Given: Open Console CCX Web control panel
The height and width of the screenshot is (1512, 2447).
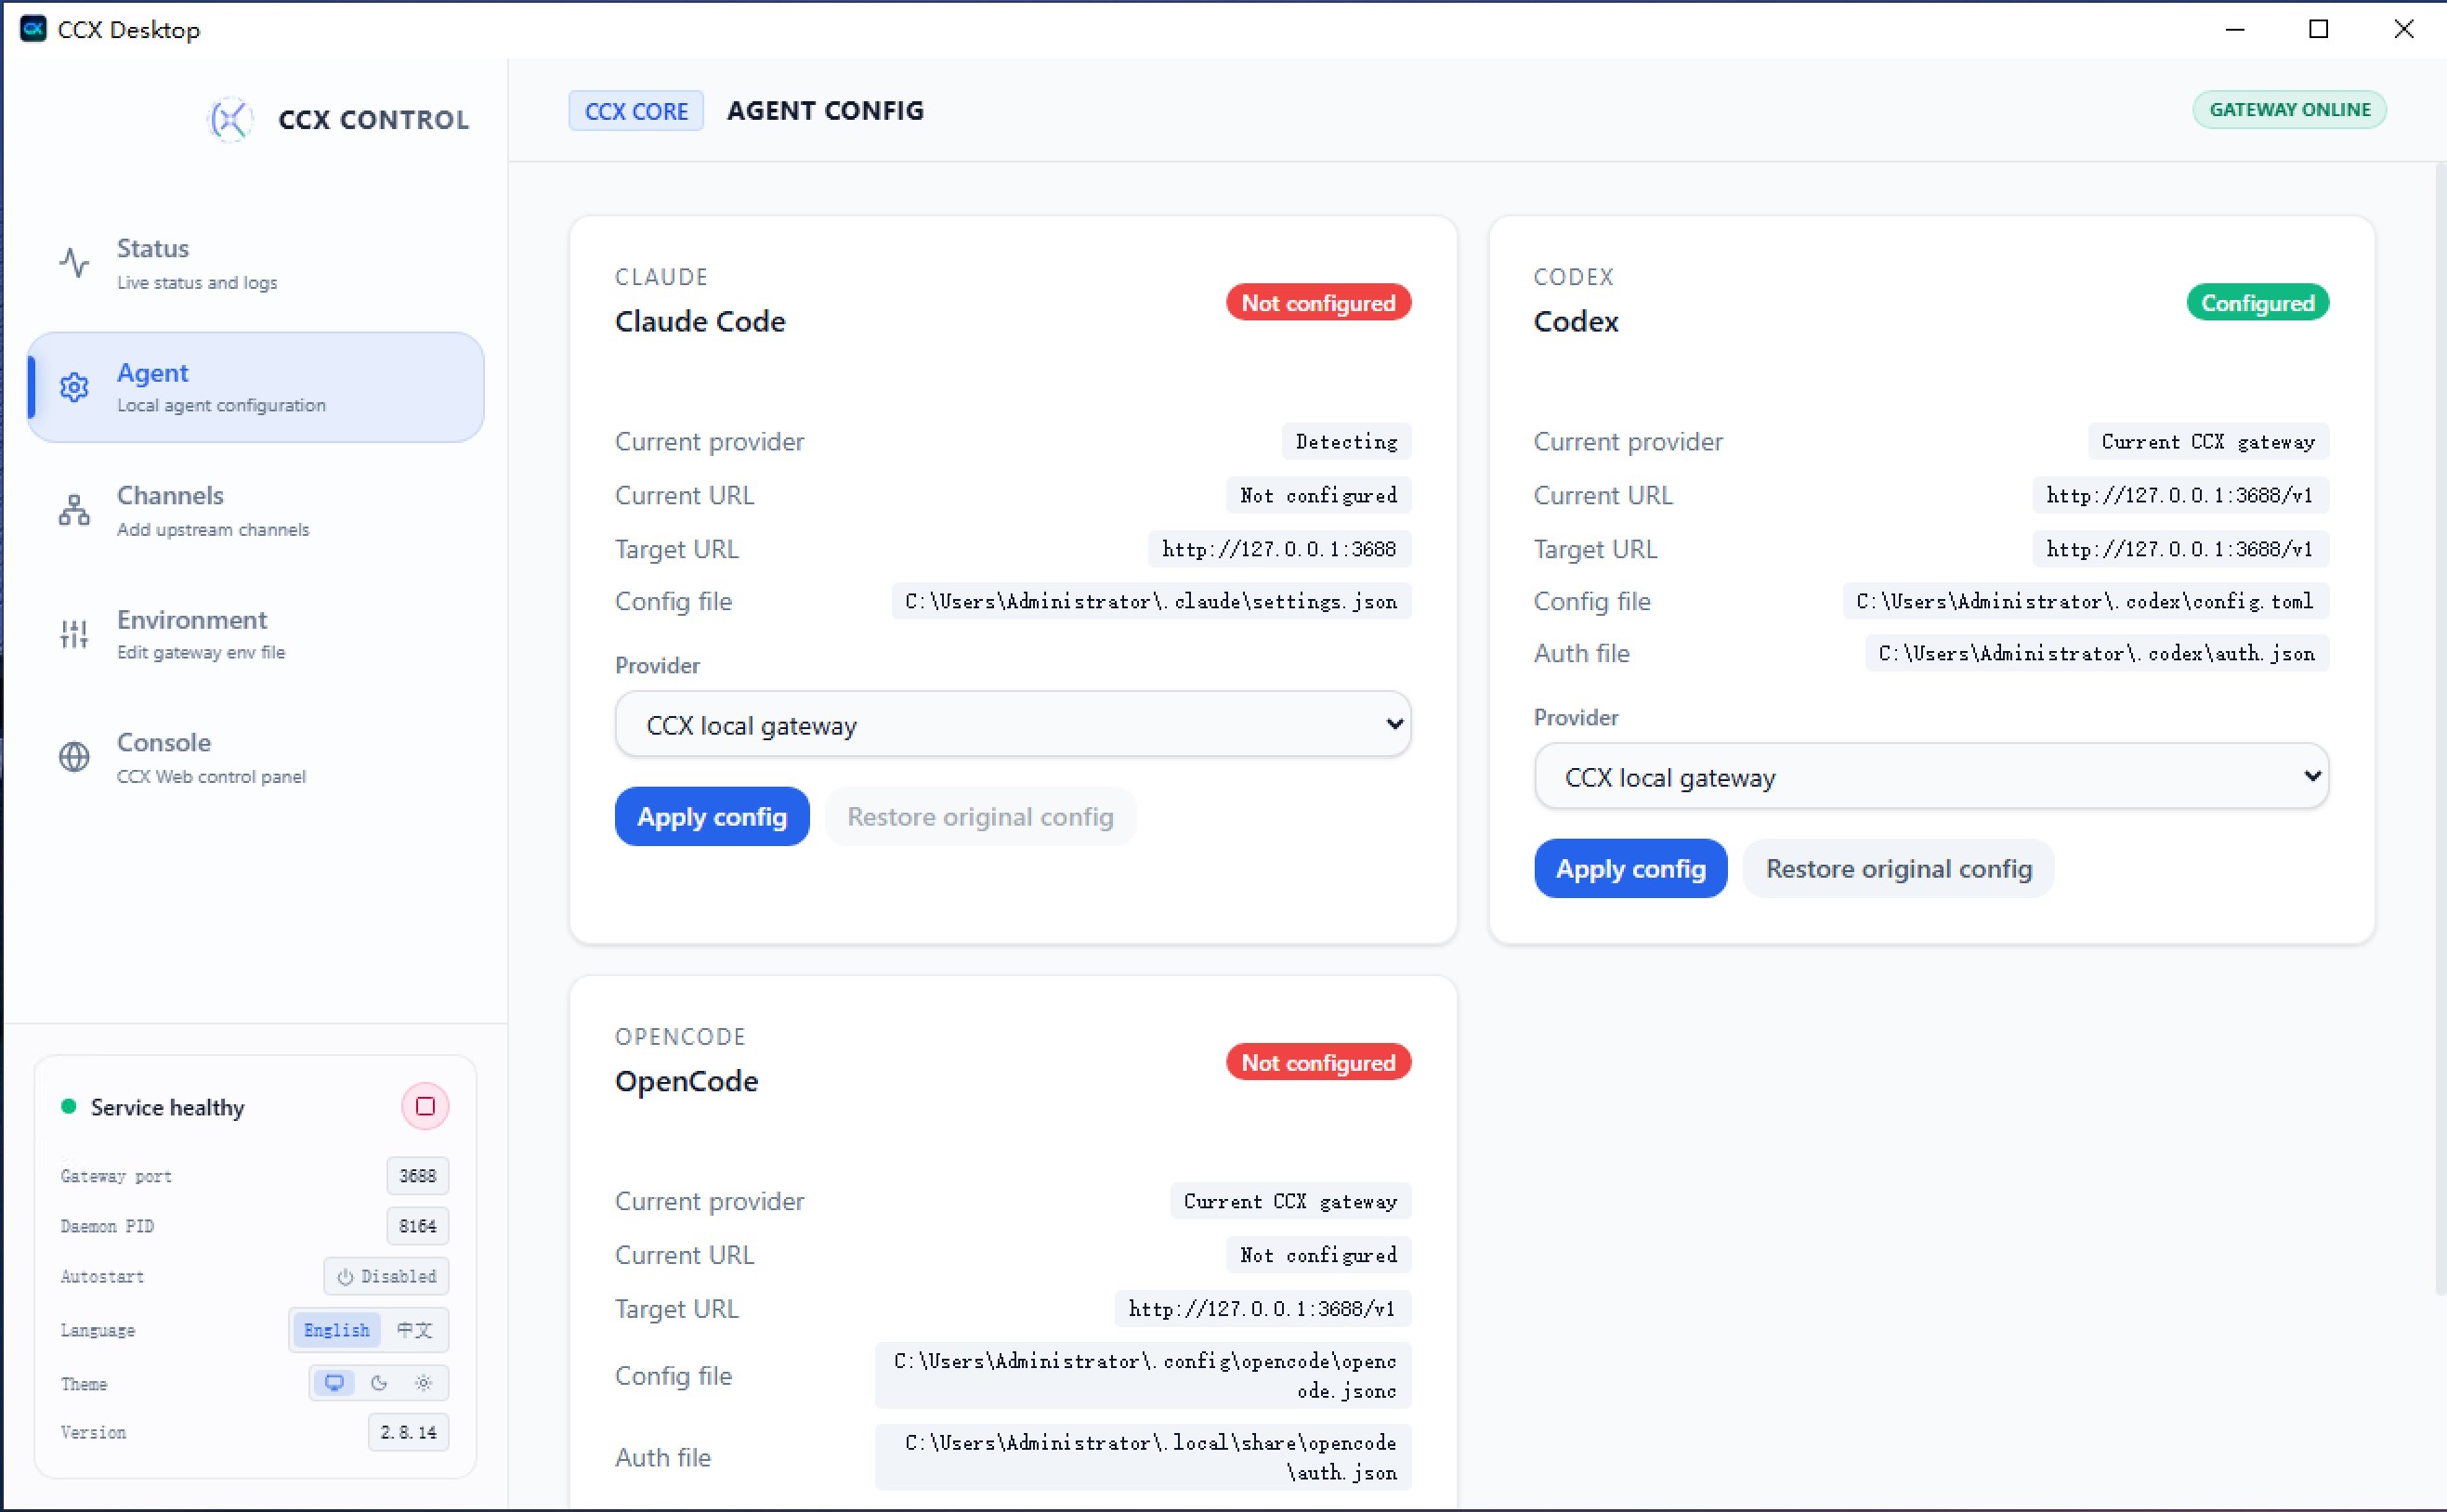Looking at the screenshot, I should click(255, 758).
